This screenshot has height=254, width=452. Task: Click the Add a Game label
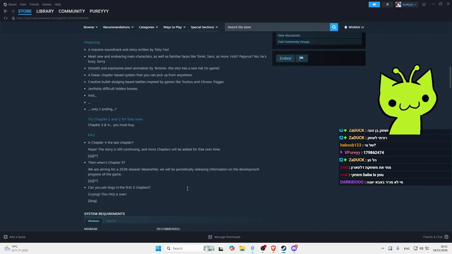[x=17, y=237]
